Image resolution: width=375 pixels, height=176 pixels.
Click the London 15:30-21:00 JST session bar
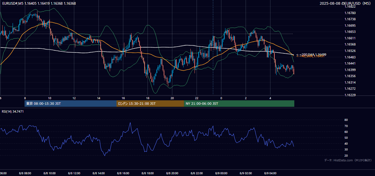pos(150,104)
